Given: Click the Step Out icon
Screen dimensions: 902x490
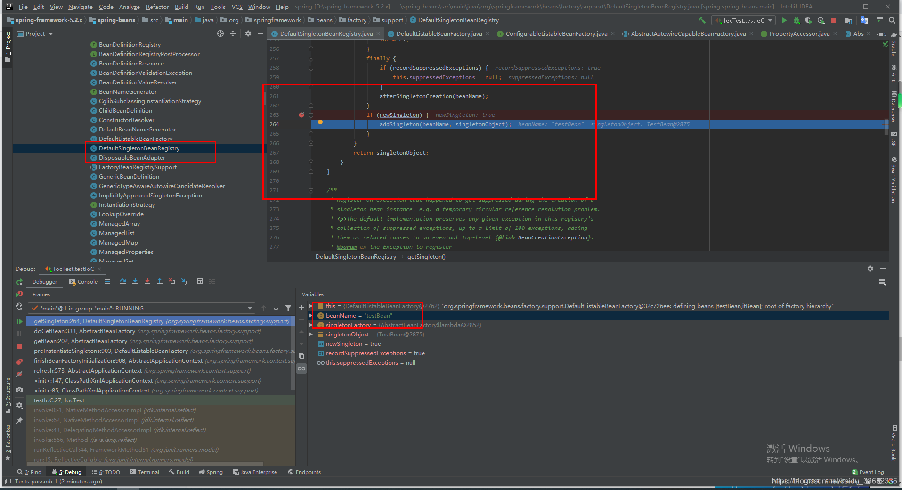Looking at the screenshot, I should [x=160, y=281].
